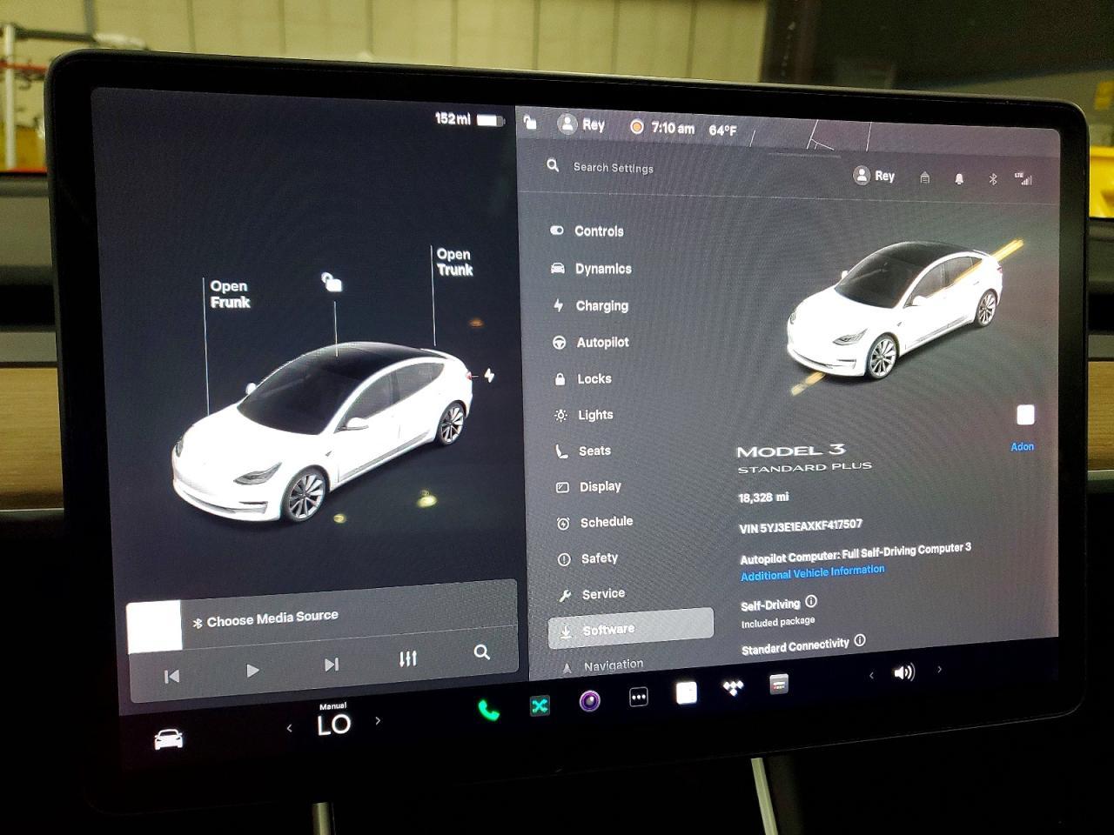
Task: Tap the LTE signal strength icon
Action: (1023, 179)
